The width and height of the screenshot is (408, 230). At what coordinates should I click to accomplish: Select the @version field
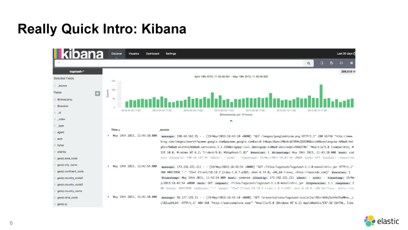[63, 106]
